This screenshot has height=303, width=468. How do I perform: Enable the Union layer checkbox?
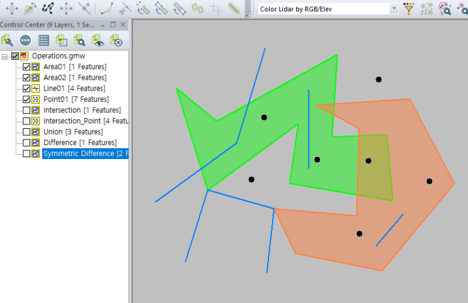26,131
